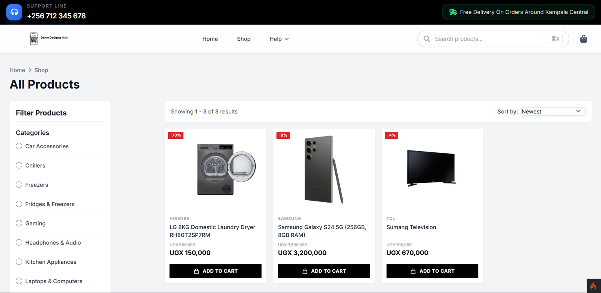601x293 pixels.
Task: Click the -9% discount badge
Action: (x=283, y=135)
